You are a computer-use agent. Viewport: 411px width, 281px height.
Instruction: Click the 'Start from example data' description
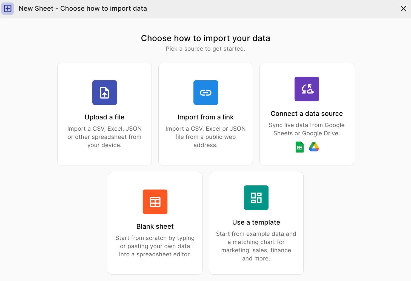tap(256, 246)
